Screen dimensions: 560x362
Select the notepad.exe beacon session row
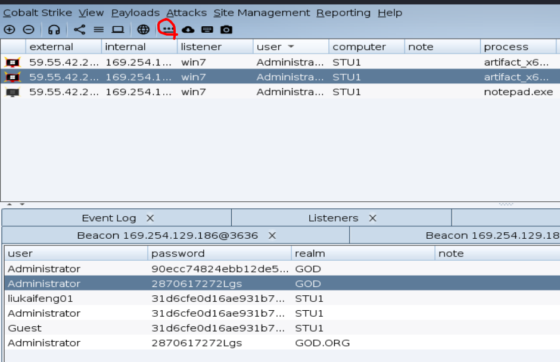[280, 92]
